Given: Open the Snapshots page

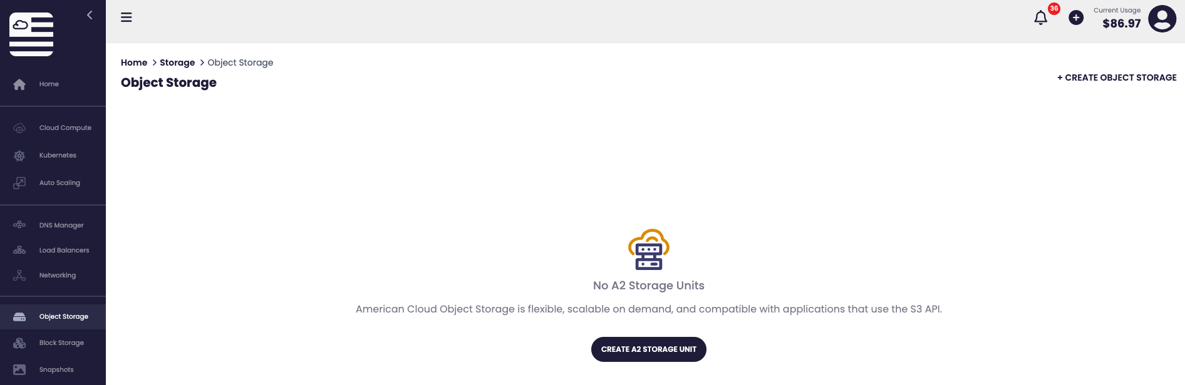Looking at the screenshot, I should (56, 369).
